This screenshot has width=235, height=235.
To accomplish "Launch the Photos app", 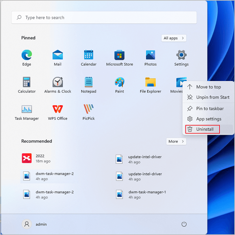I will coord(150,58).
